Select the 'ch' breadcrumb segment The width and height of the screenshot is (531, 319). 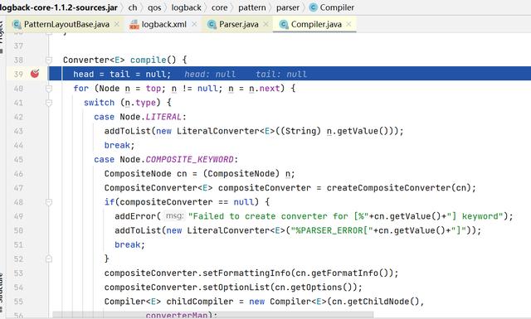coord(133,7)
